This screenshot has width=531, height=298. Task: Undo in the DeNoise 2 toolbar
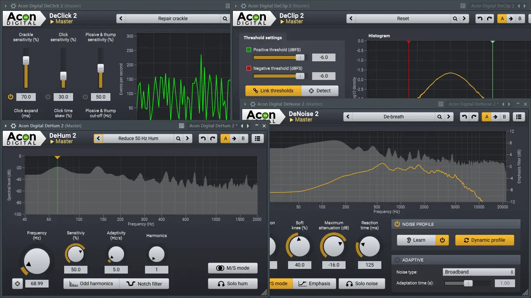[465, 117]
